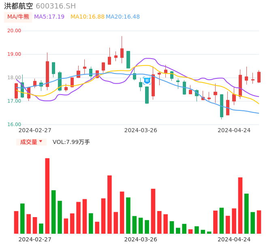Click the tallest green volume bar
Screen dimensions: 278x245
click(x=53, y=211)
